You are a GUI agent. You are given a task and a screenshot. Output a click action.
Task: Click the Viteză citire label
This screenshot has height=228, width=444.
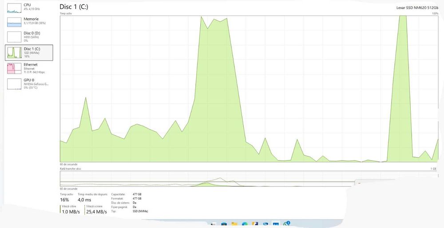click(69, 207)
